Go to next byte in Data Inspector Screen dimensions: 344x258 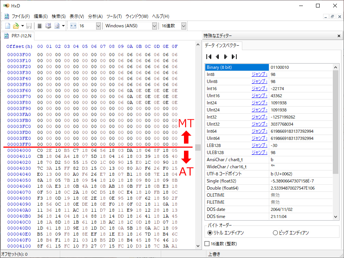225,56
